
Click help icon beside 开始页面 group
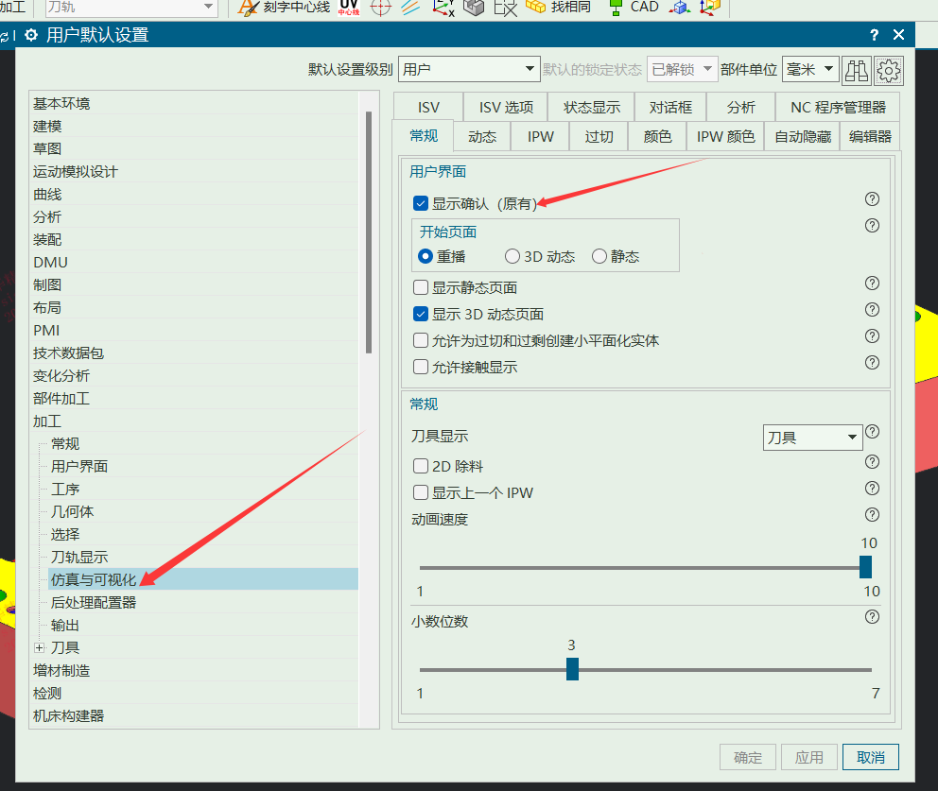872,226
